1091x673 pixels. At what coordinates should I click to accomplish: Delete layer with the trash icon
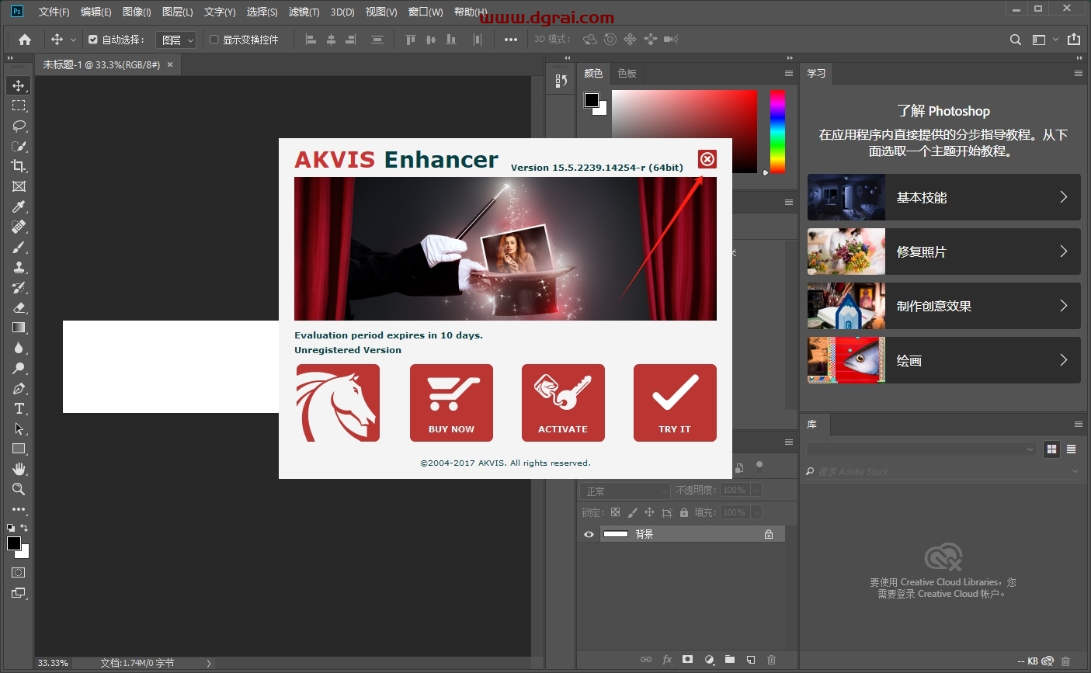point(771,660)
